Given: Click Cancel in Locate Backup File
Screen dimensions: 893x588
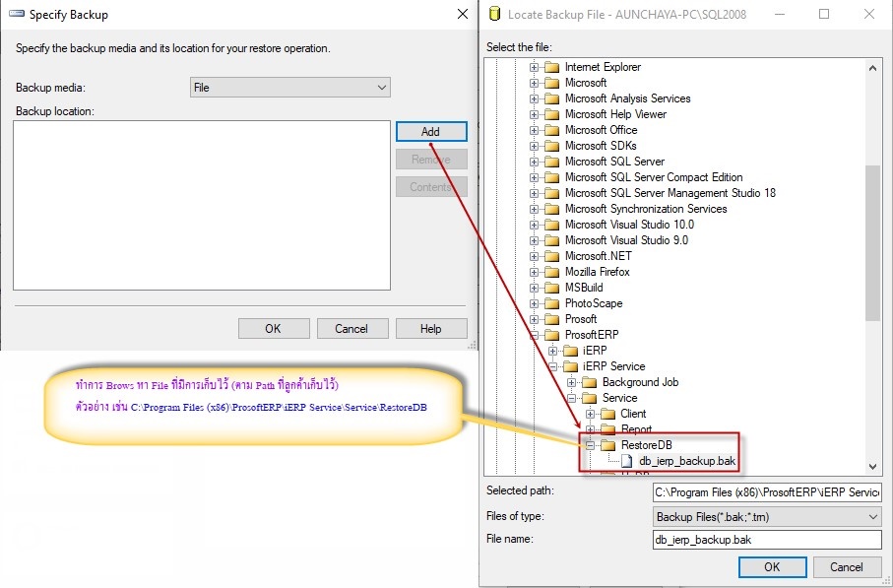Looking at the screenshot, I should point(847,567).
